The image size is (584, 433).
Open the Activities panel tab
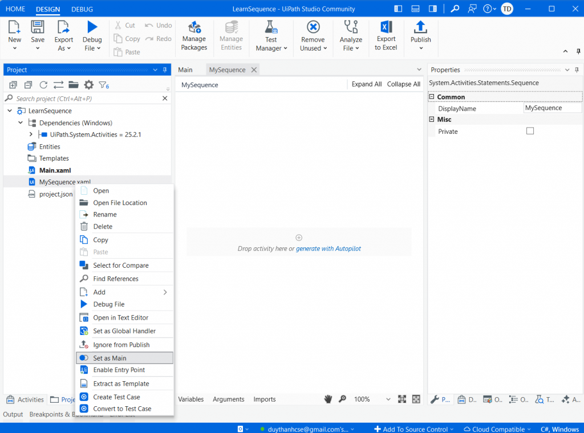(25, 399)
